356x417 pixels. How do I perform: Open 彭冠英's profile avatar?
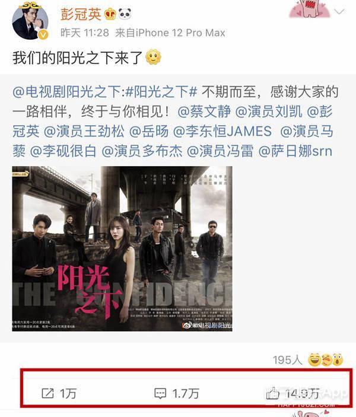point(30,21)
